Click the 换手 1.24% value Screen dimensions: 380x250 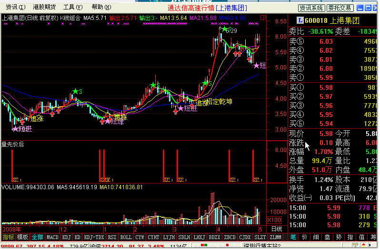pos(323,180)
